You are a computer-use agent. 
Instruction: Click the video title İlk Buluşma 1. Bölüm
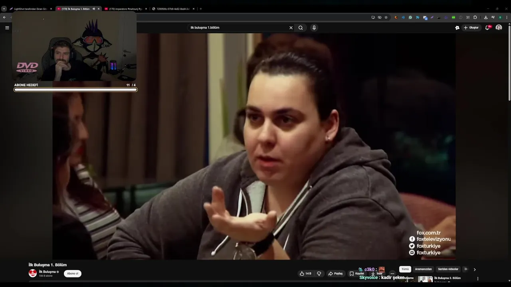[x=48, y=265]
